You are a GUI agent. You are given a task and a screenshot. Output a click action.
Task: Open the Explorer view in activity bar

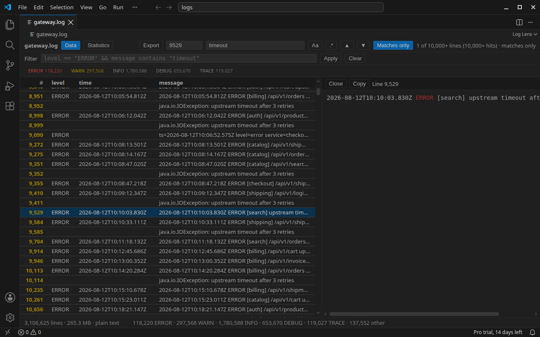[10, 25]
